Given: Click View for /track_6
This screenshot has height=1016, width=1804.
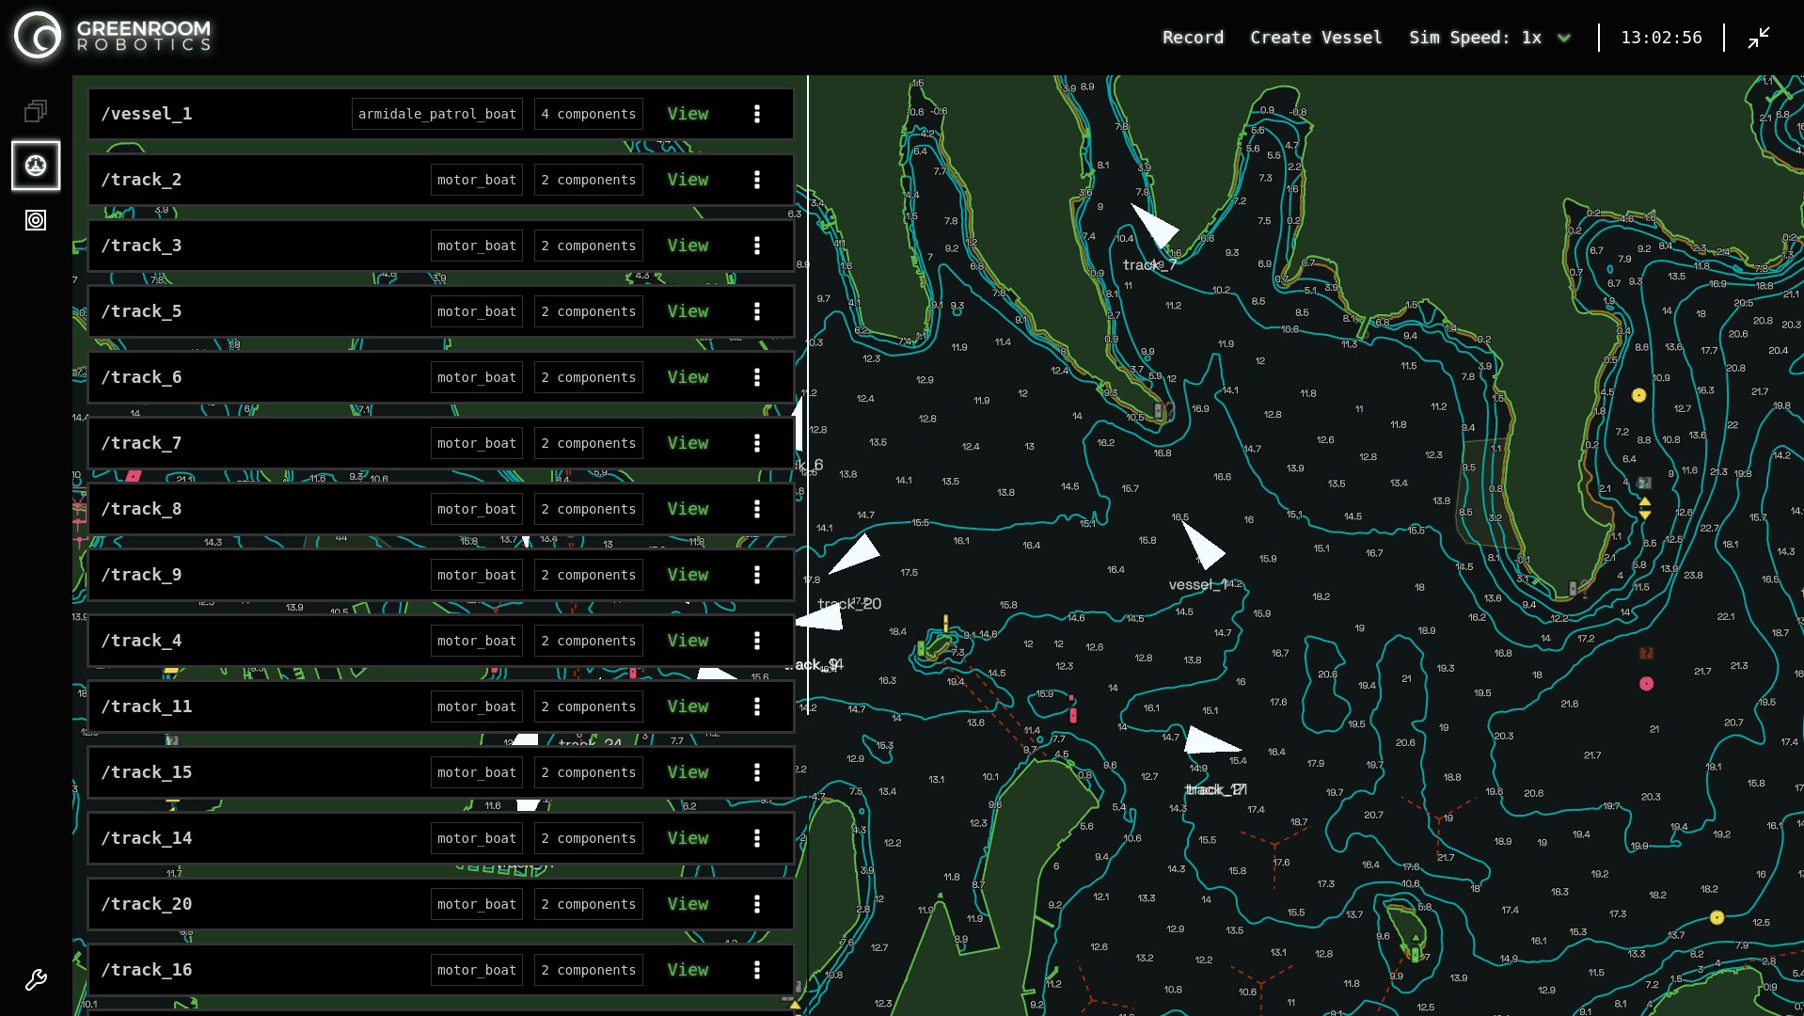Looking at the screenshot, I should (x=688, y=377).
